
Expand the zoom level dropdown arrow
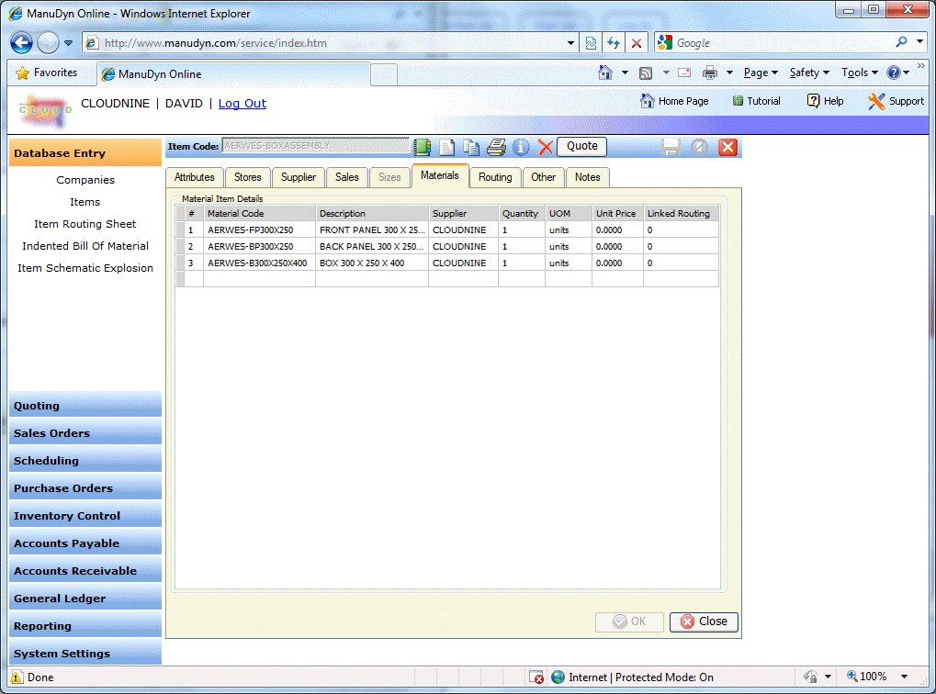click(x=904, y=677)
